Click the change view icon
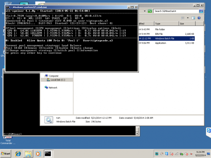The width and height of the screenshot is (211, 158). [183, 18]
